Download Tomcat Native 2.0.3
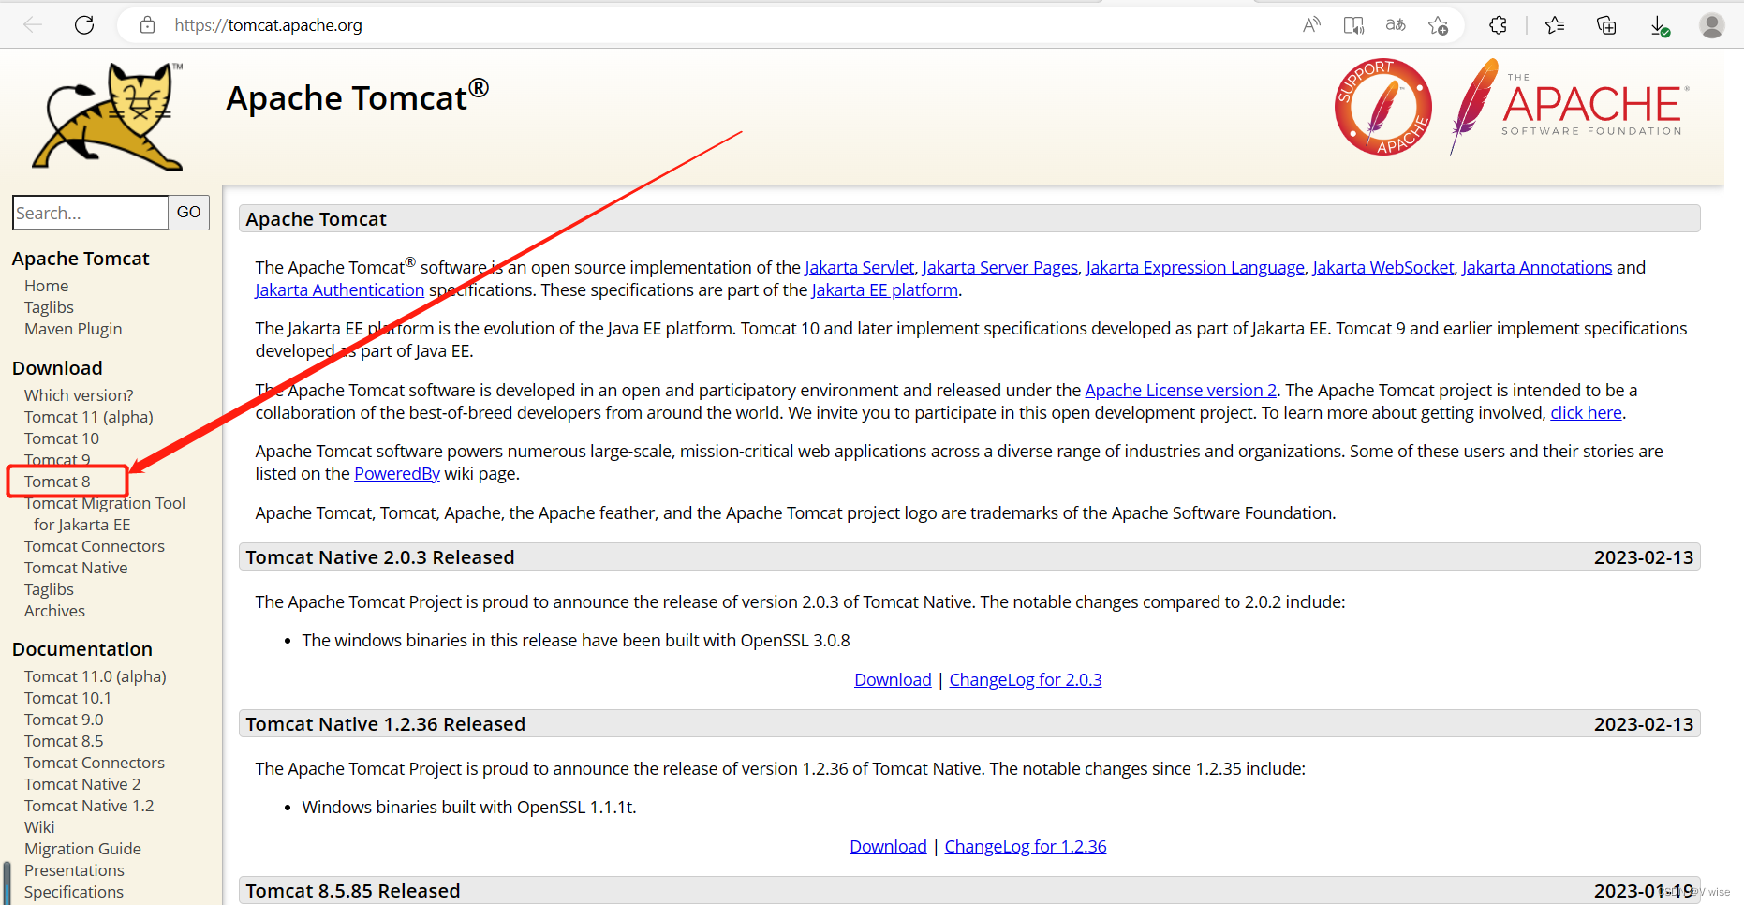The image size is (1744, 905). click(x=892, y=678)
